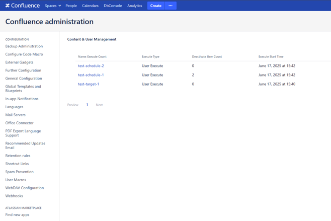Open Configure Code Macro
The image size is (331, 221).
(24, 54)
